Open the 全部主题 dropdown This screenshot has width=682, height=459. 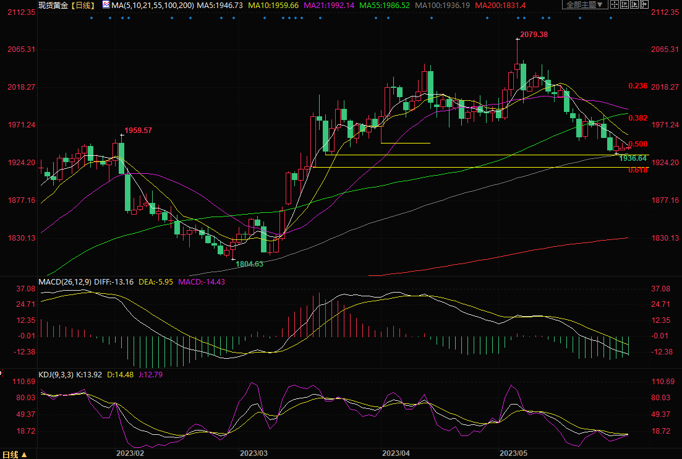pyautogui.click(x=584, y=5)
